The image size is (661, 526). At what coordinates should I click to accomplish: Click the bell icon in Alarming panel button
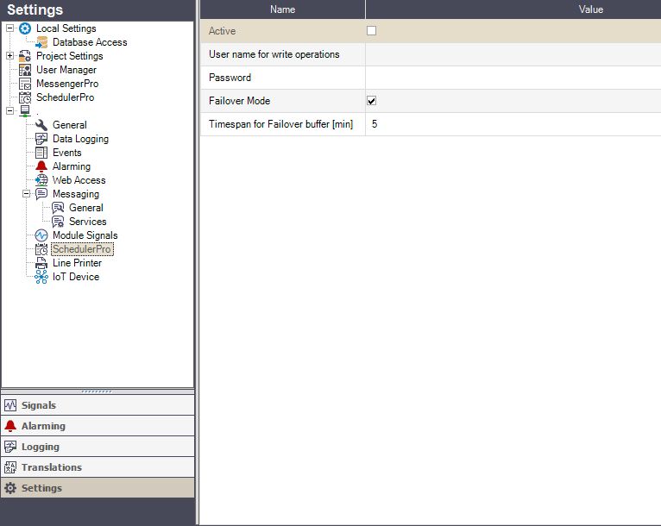point(10,426)
